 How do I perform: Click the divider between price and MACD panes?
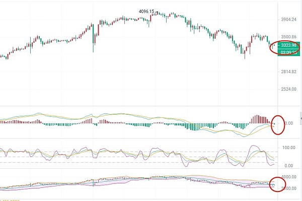(150, 106)
